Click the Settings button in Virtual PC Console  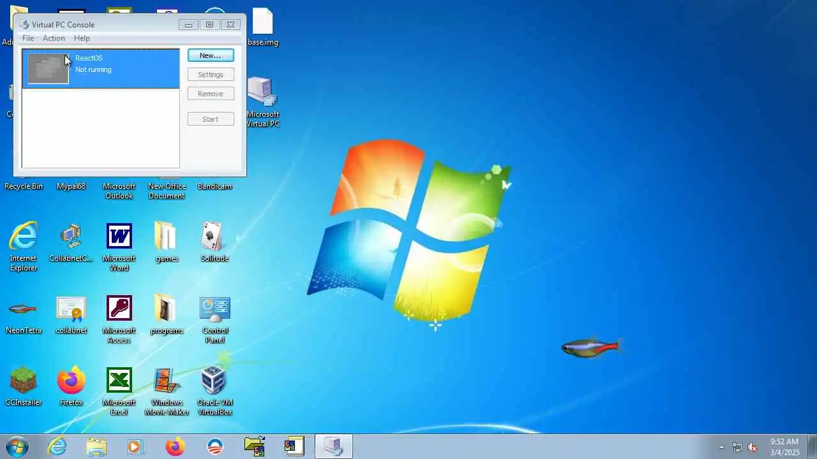211,75
